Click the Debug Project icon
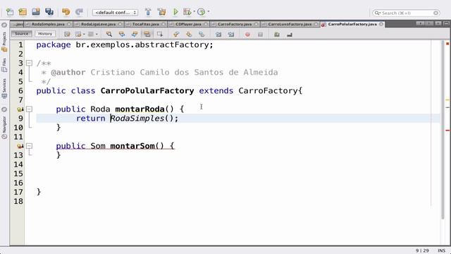This screenshot has width=451, height=254. (x=187, y=12)
